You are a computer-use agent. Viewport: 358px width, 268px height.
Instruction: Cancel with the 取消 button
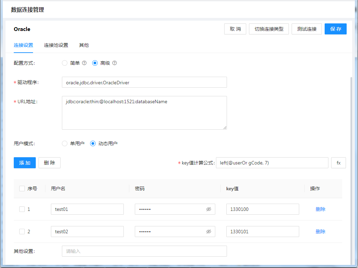tap(235, 29)
